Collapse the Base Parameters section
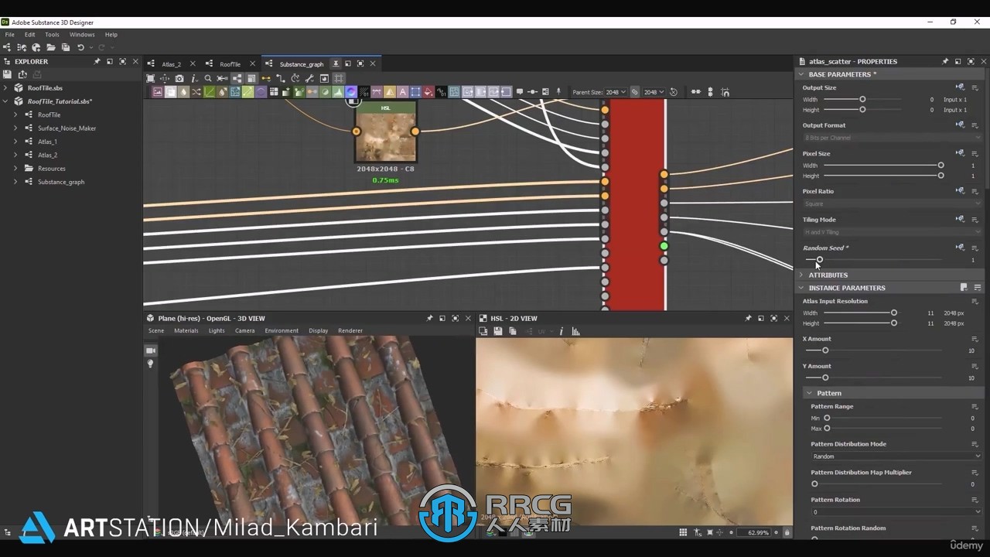 (x=801, y=74)
